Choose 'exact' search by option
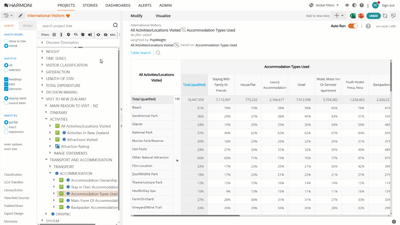The width and height of the screenshot is (400, 225). pyautogui.click(x=6, y=127)
